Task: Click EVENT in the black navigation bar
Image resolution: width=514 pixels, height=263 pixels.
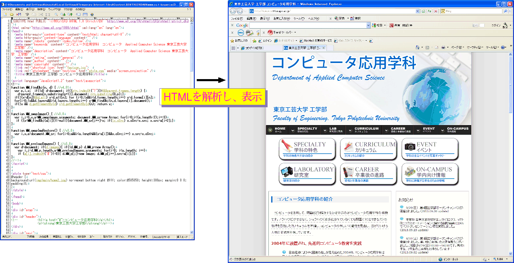Action: point(426,130)
